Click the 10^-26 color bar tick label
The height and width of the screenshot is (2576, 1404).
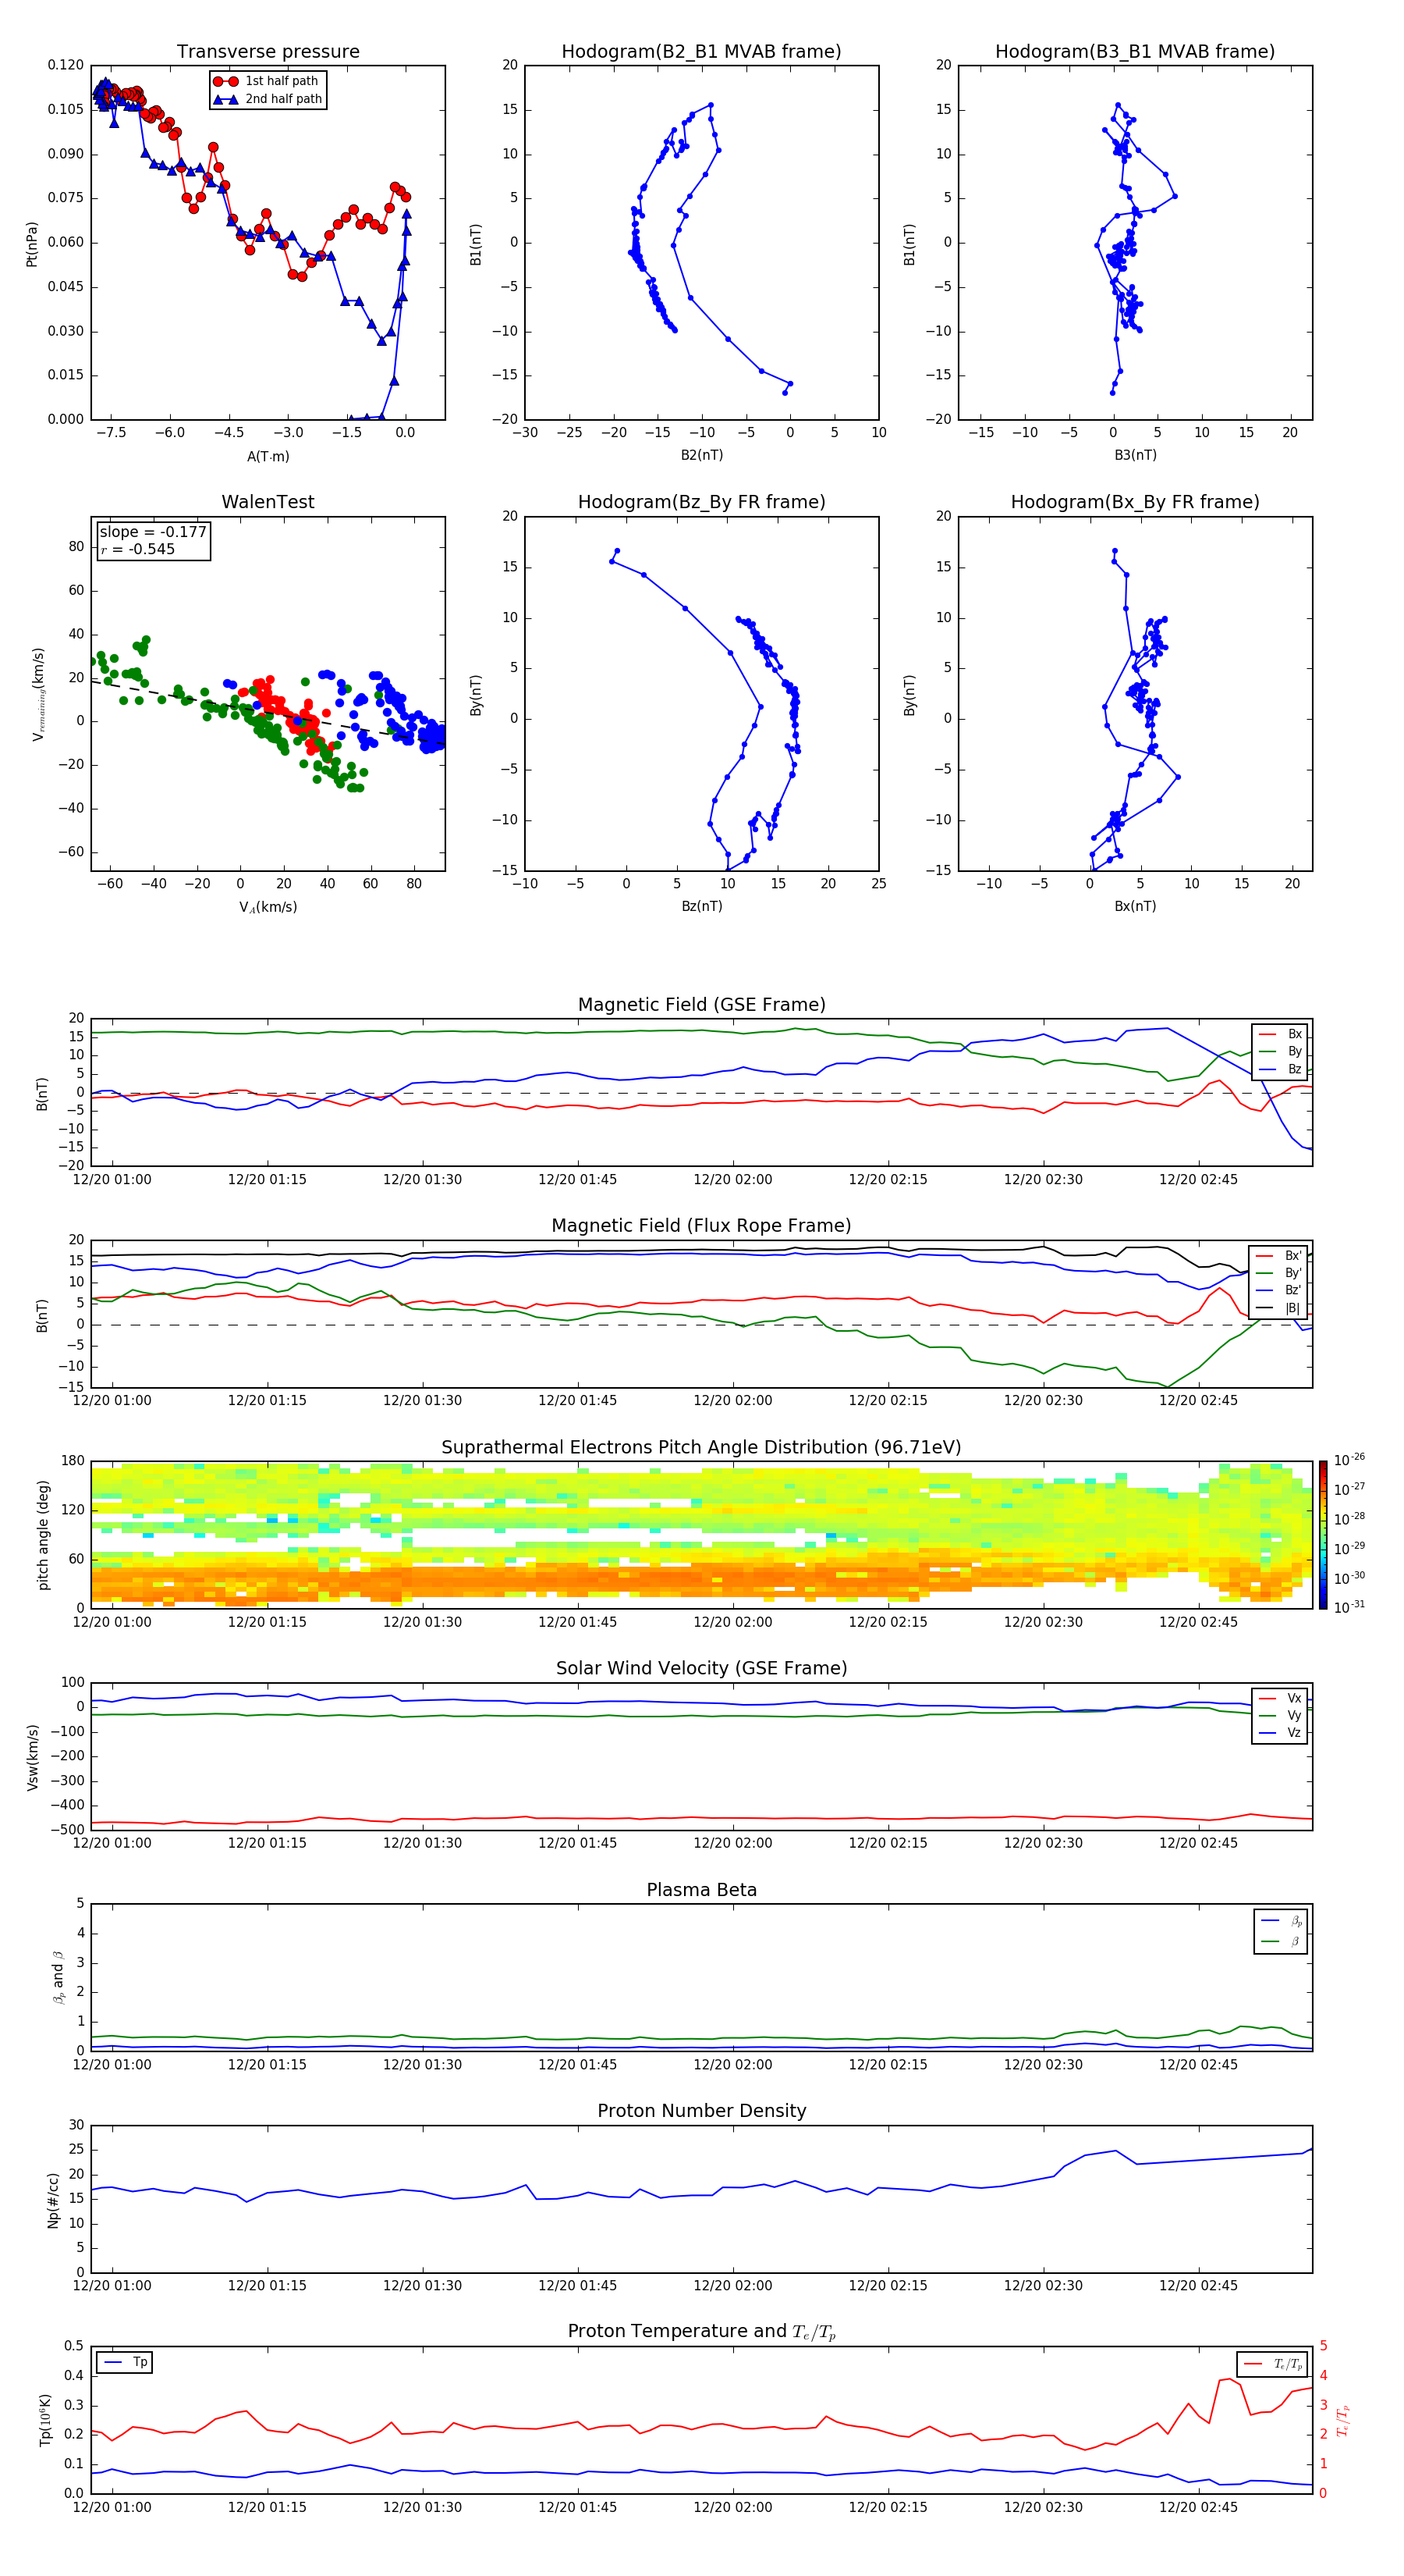(1349, 1459)
